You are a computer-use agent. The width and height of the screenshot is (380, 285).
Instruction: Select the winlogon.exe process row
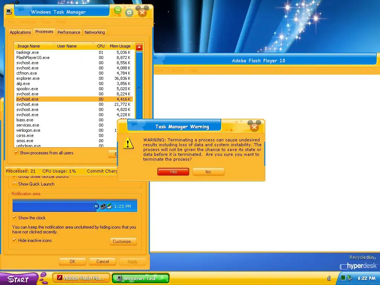66,130
